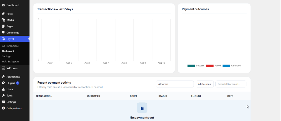The height and width of the screenshot is (121, 281).
Task: Click the Aug 7 axis label
Action: [106, 63]
